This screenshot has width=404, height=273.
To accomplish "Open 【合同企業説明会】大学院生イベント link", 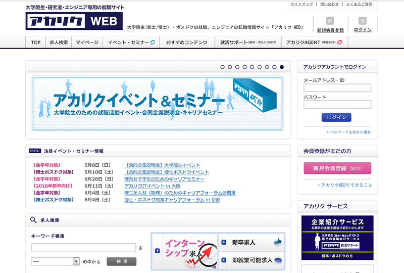I will (x=162, y=165).
